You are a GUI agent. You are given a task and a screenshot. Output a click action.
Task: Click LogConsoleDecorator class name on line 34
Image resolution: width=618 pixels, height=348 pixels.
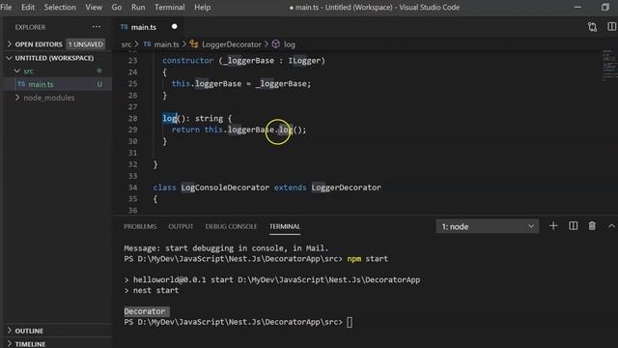click(225, 188)
